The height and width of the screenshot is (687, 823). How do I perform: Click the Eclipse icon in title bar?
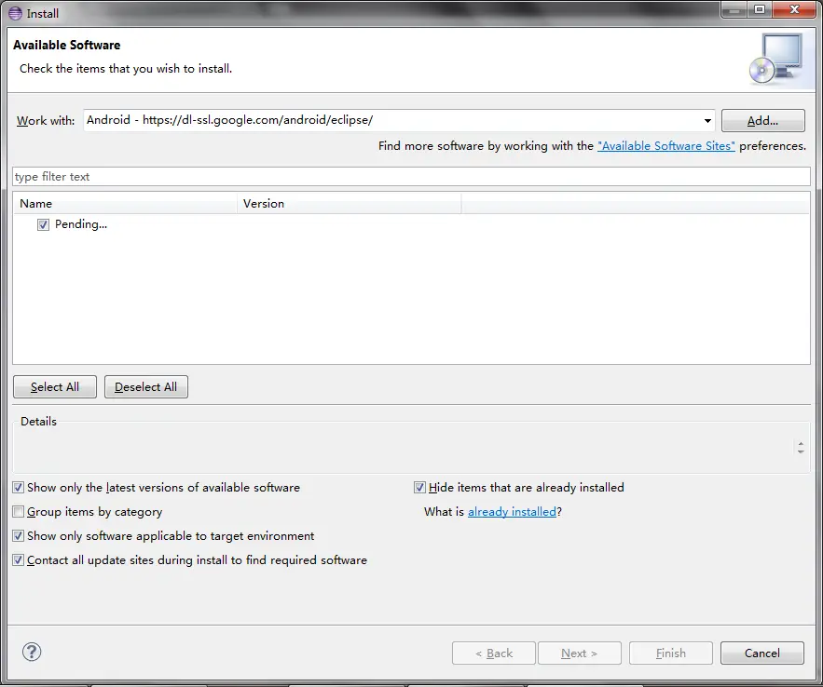click(x=15, y=13)
